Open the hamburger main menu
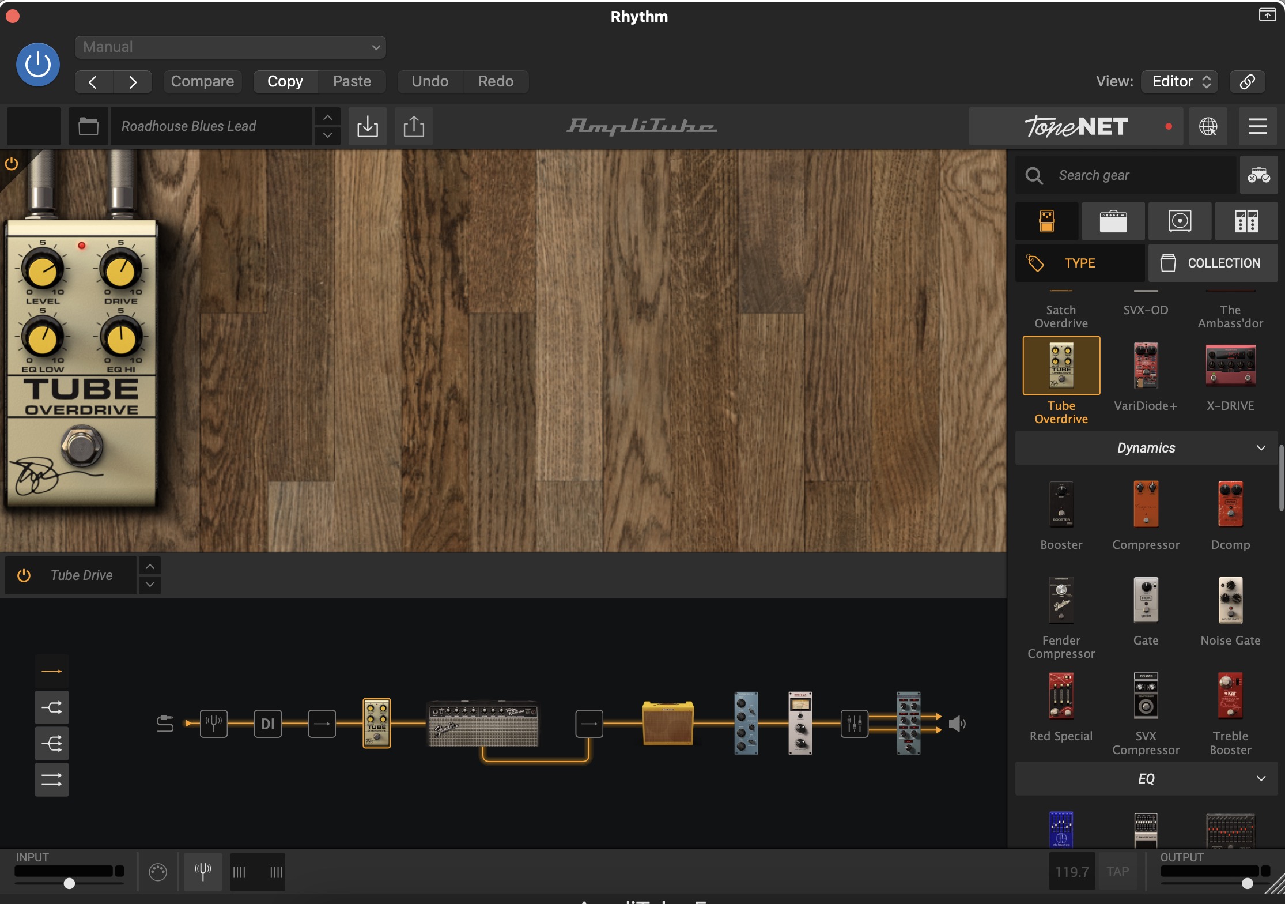The height and width of the screenshot is (904, 1285). click(1257, 126)
